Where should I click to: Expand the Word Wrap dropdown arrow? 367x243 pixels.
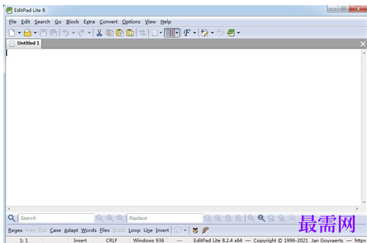pyautogui.click(x=177, y=33)
